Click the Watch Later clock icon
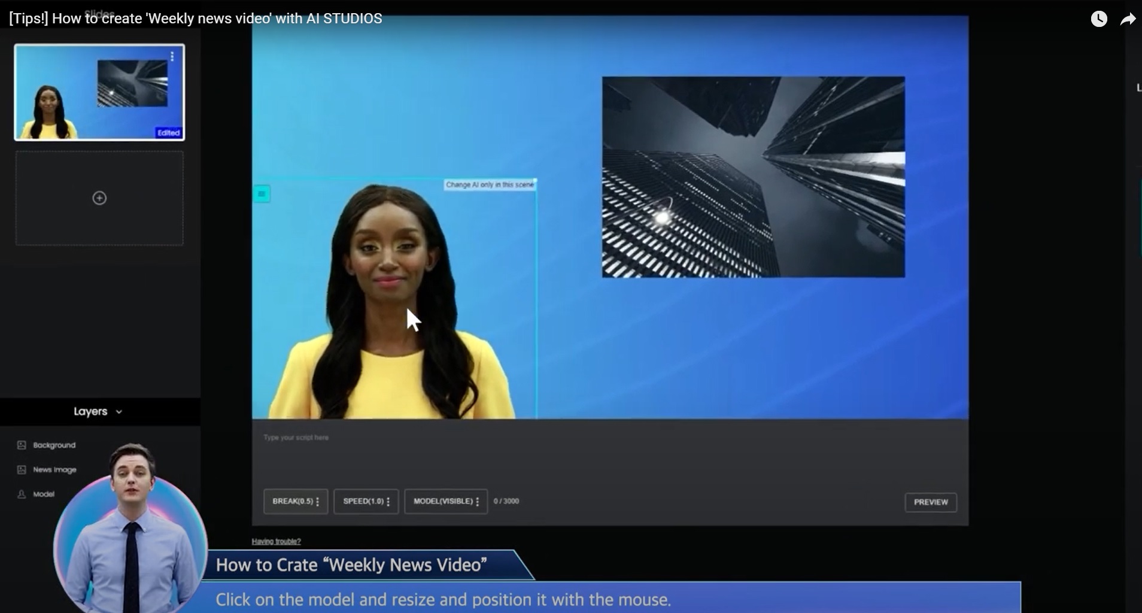The height and width of the screenshot is (613, 1142). [x=1099, y=19]
